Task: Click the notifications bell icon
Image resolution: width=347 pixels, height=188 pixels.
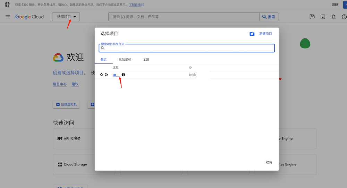Action: tap(333, 17)
